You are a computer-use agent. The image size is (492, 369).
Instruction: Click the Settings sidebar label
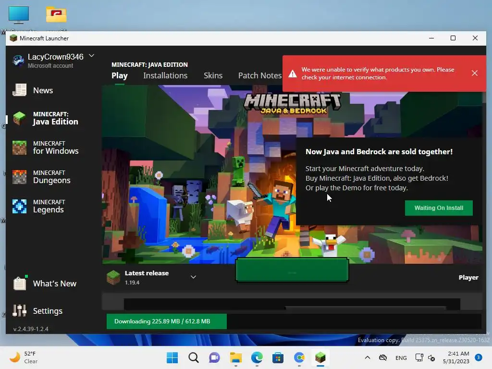click(x=48, y=311)
